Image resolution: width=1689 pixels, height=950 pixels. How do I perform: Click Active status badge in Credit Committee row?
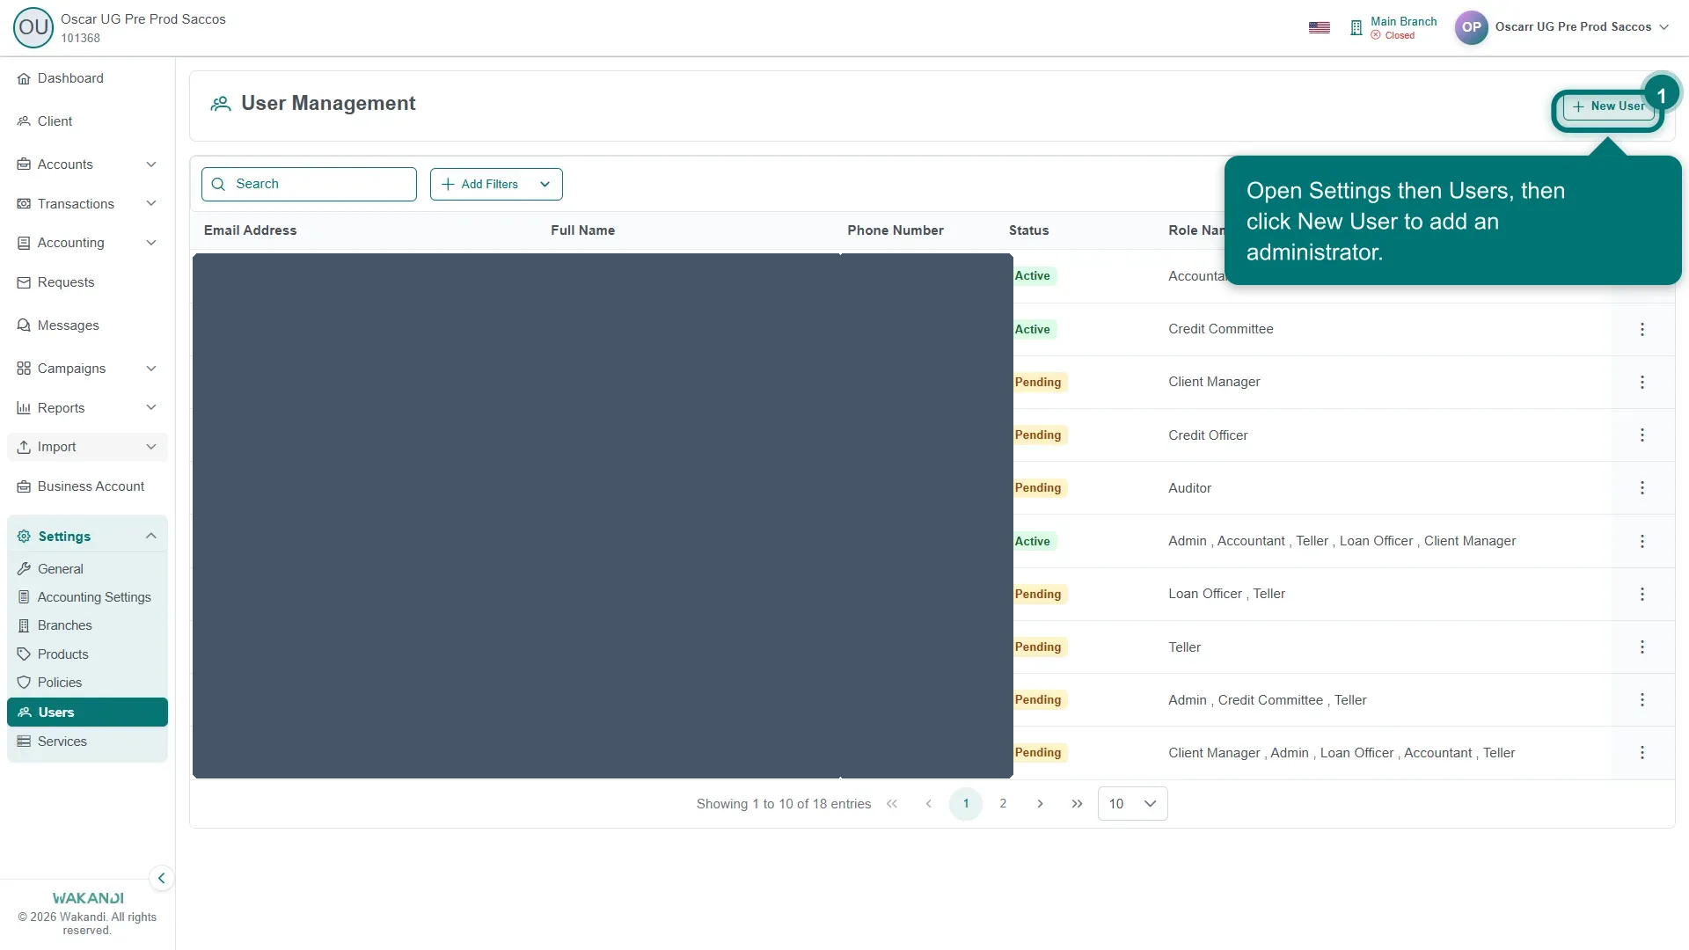1033,329
